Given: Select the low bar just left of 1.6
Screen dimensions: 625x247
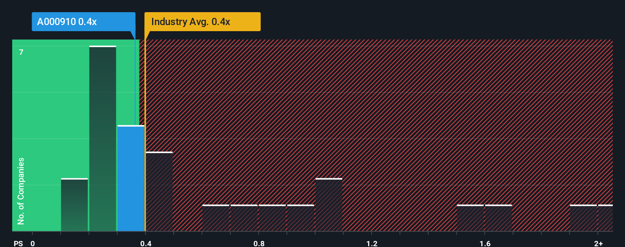Looking at the screenshot, I should pos(470,218).
